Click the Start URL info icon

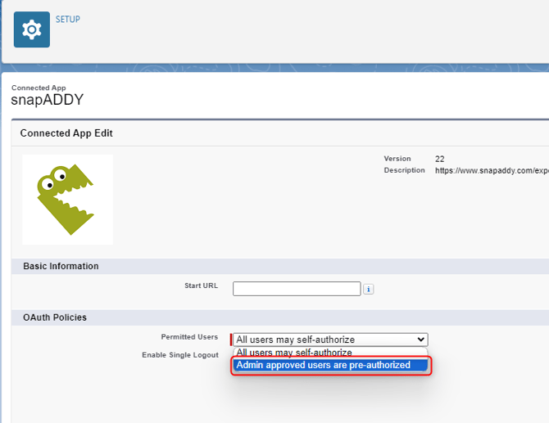pyautogui.click(x=369, y=289)
